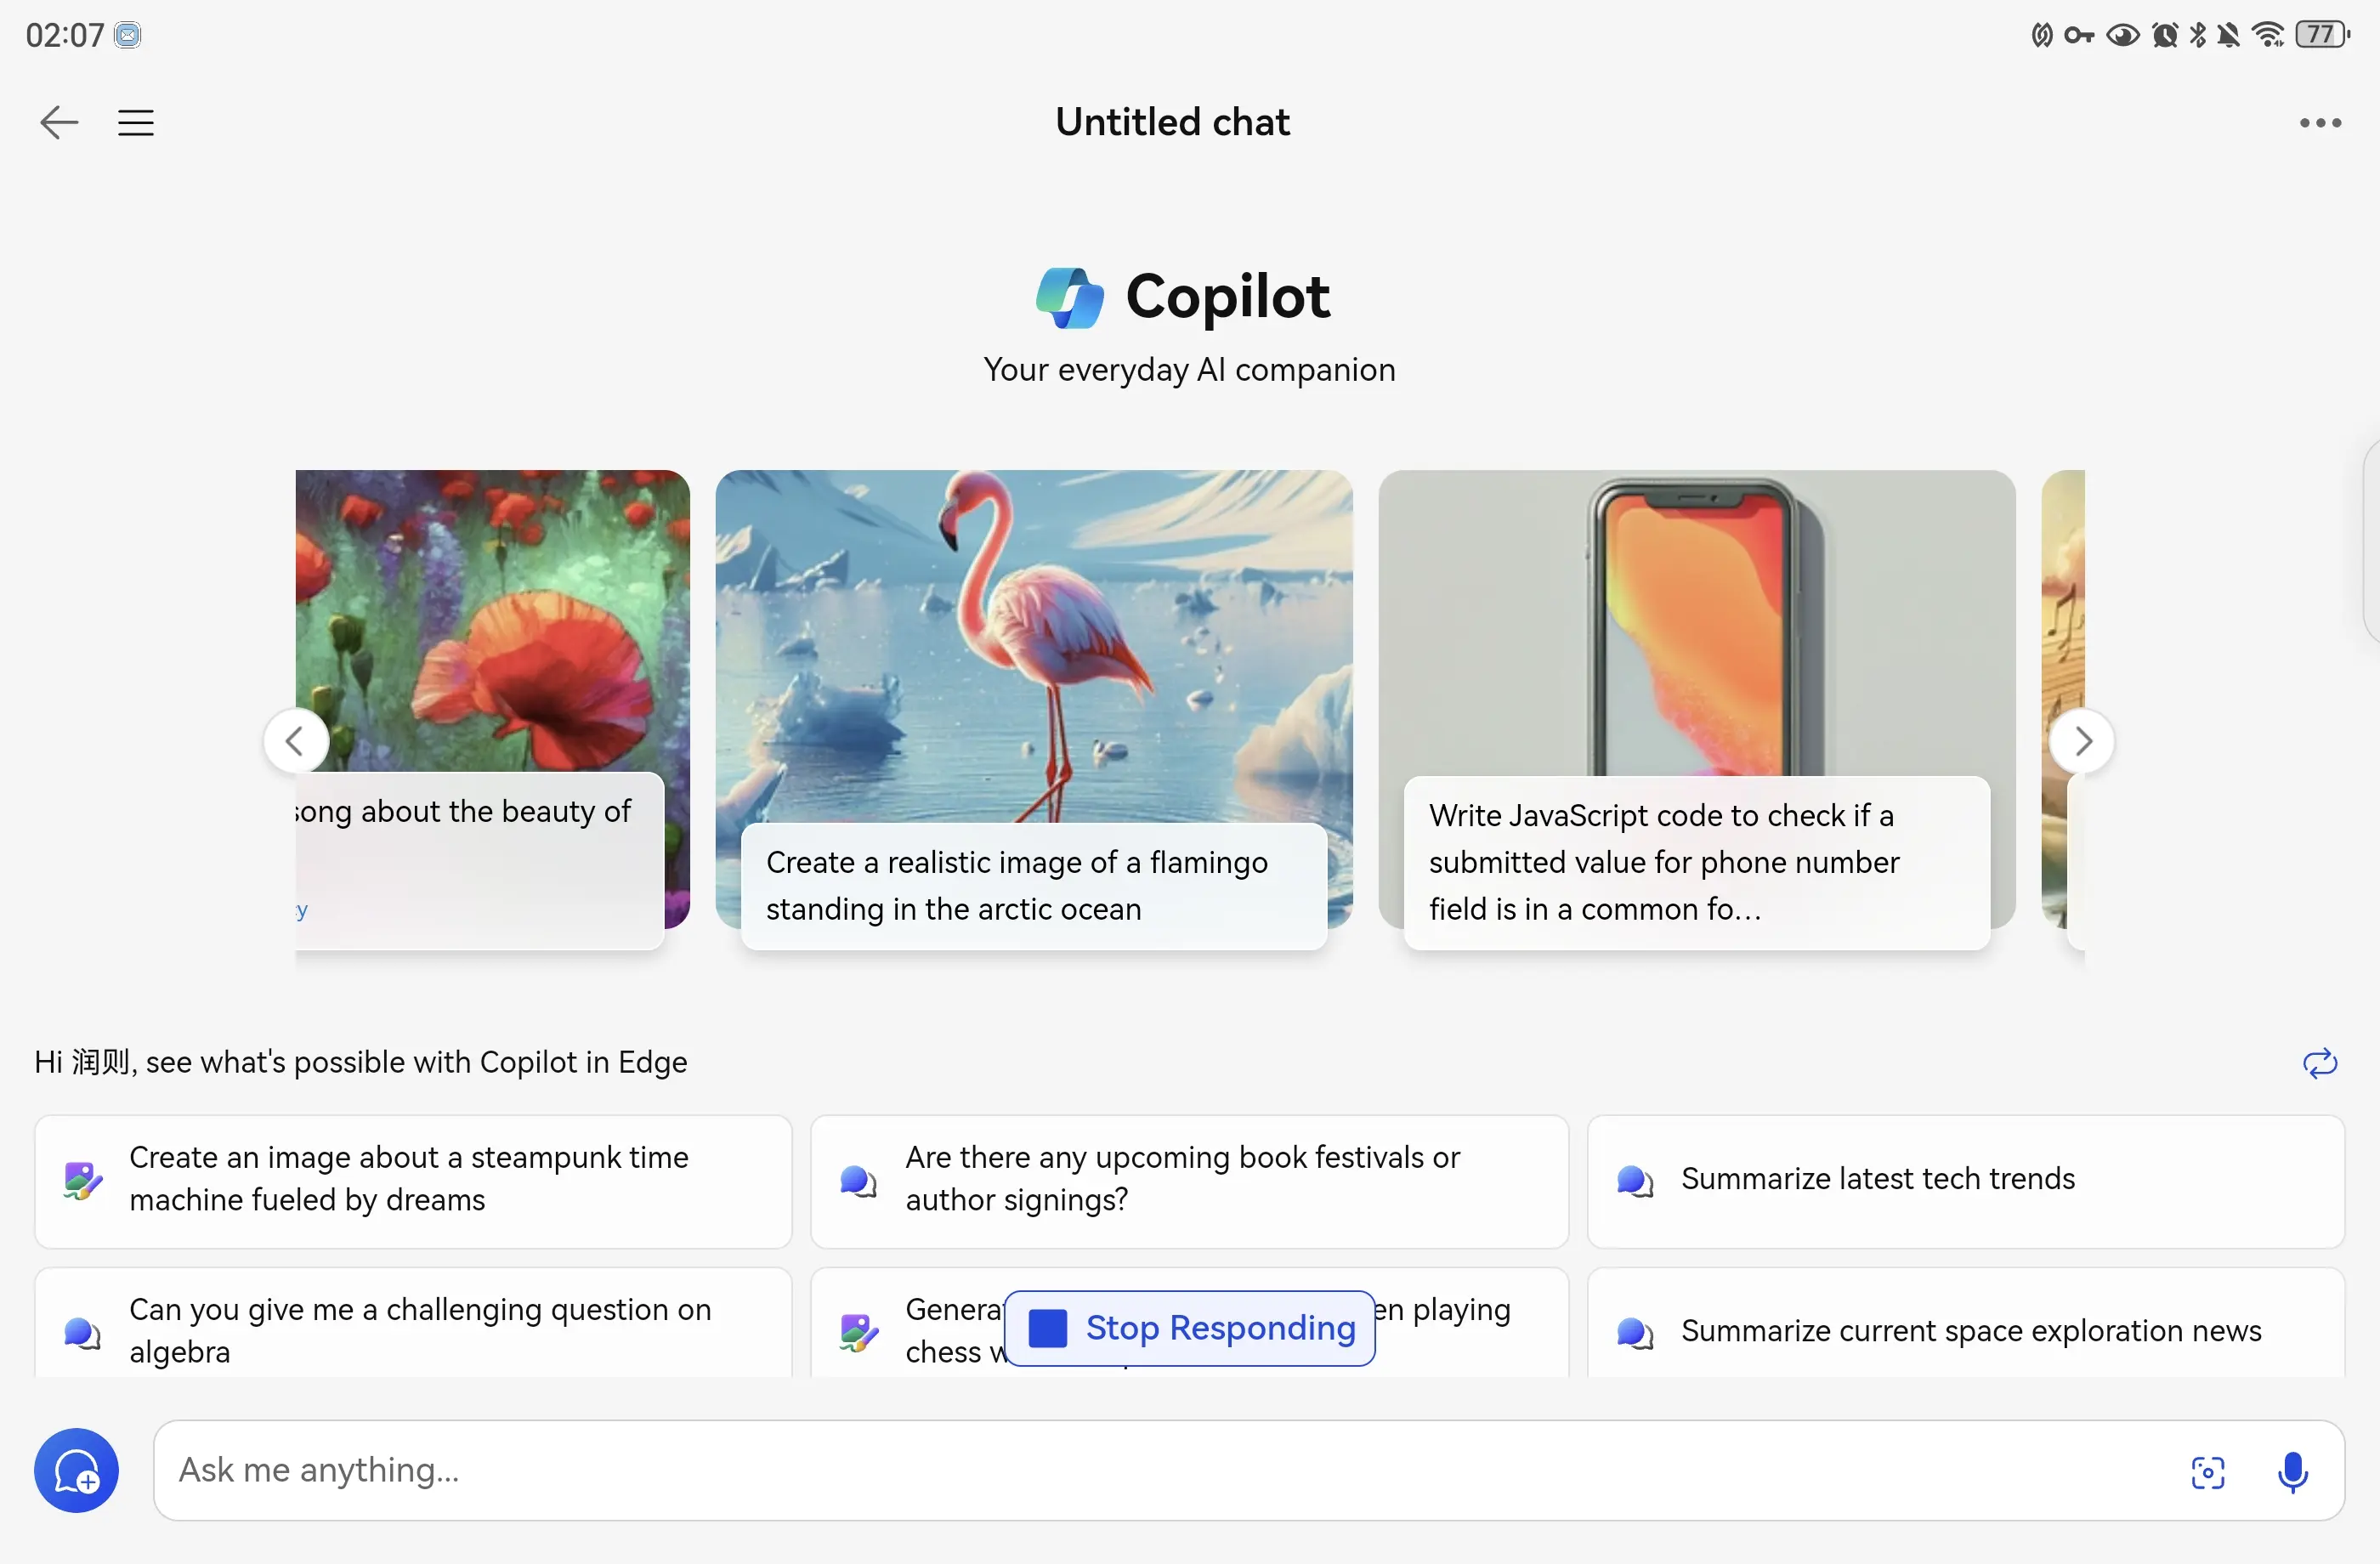Open the poppy flowers song prompt card
This screenshot has width=2380, height=1564.
tap(492, 708)
